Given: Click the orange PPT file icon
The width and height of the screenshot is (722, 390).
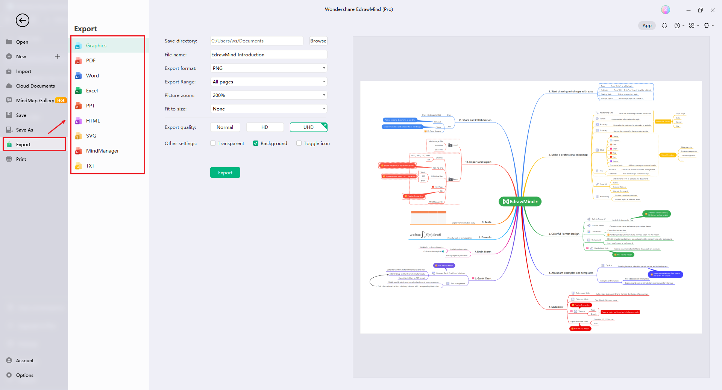Looking at the screenshot, I should point(78,106).
